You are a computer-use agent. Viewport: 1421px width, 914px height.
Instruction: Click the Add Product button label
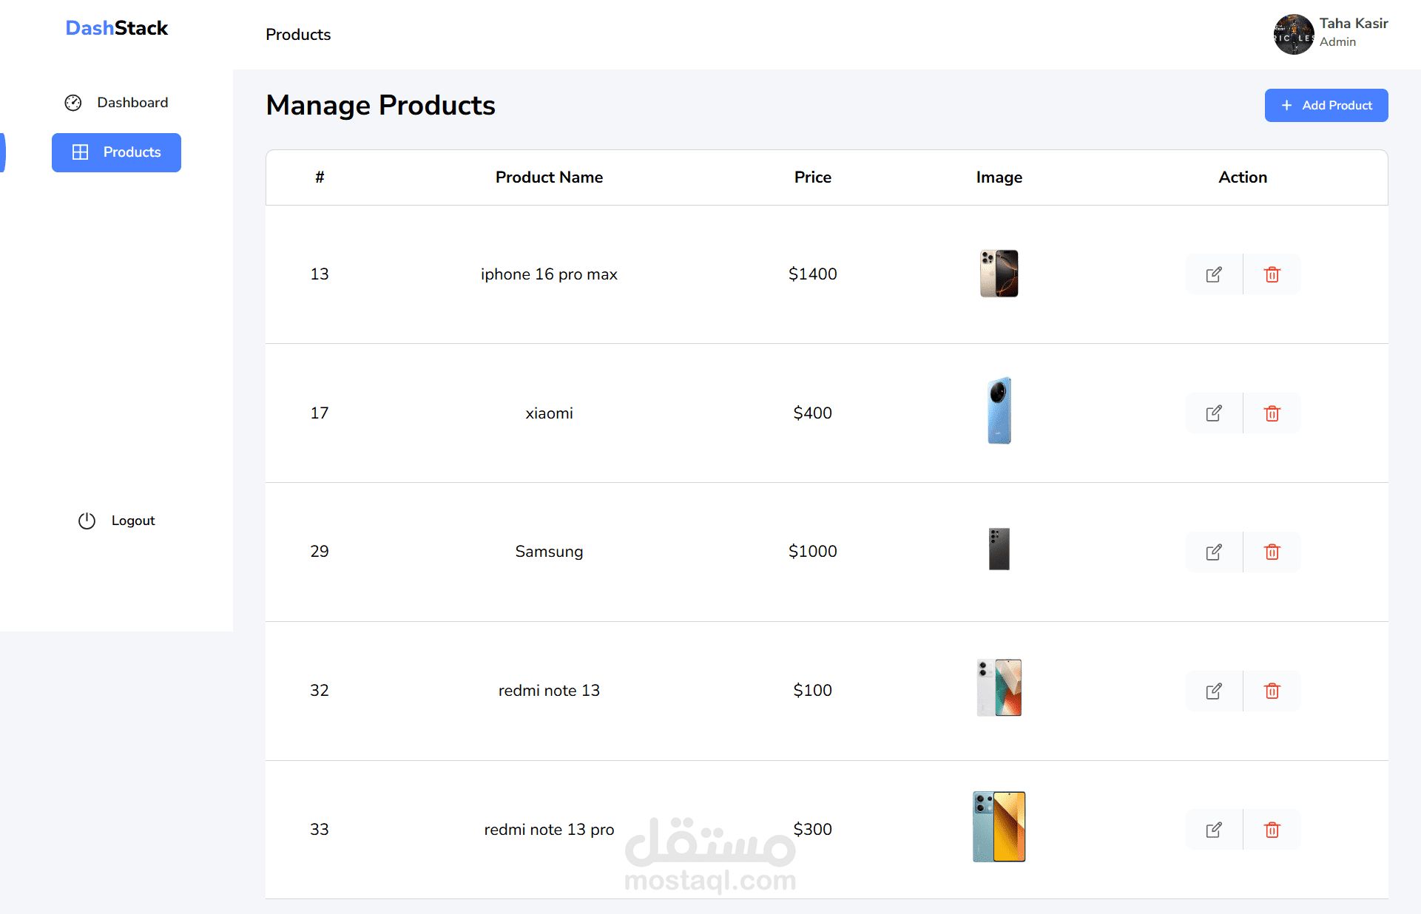[x=1337, y=106]
